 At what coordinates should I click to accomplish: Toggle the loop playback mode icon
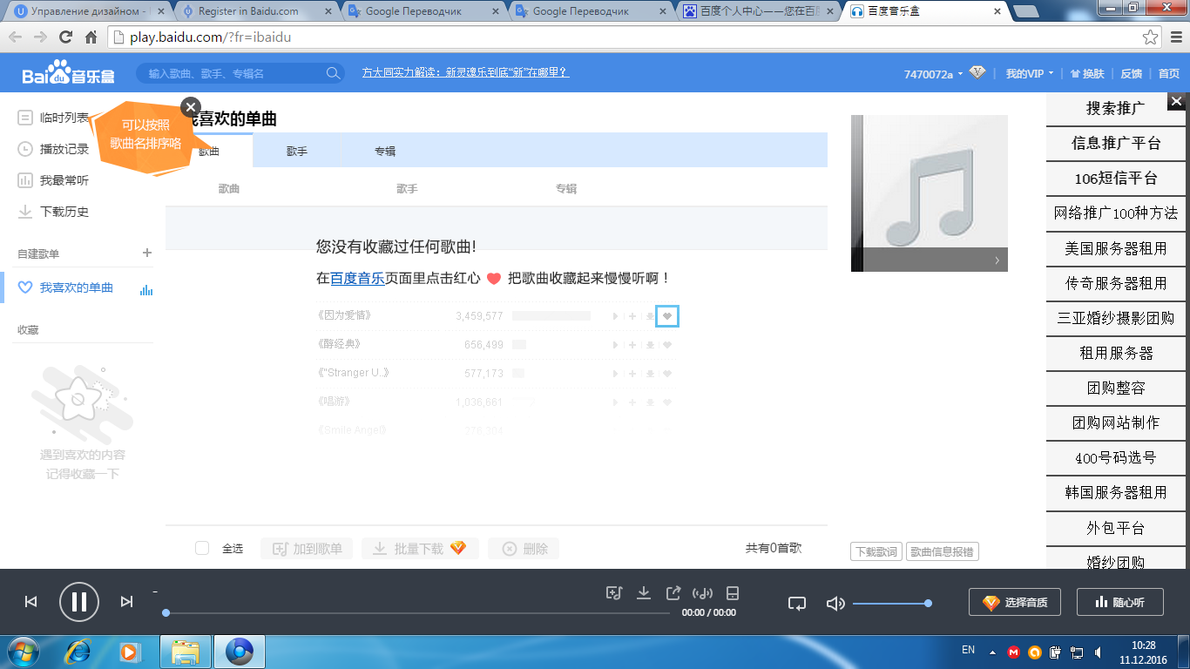pyautogui.click(x=797, y=603)
